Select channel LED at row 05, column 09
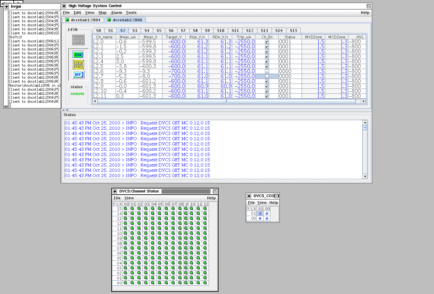 pos(186,258)
